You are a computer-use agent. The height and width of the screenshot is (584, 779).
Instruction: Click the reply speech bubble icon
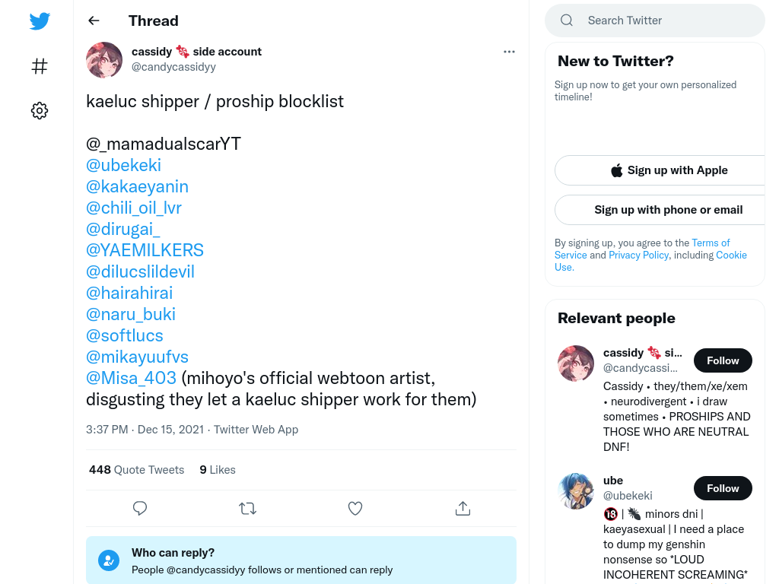click(x=140, y=508)
